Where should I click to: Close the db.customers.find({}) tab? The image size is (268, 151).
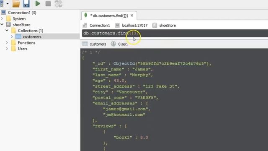132,16
